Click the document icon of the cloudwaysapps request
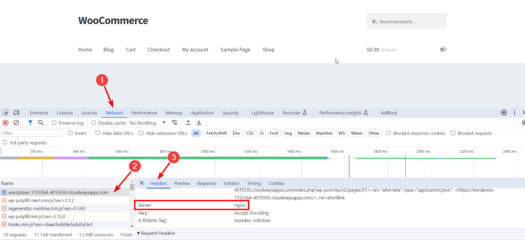525x240 pixels. [4, 192]
